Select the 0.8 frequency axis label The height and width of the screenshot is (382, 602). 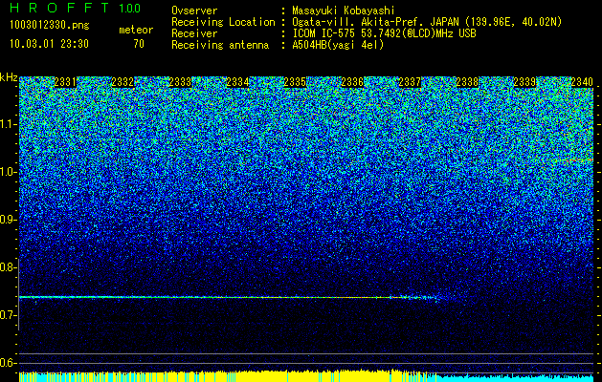click(x=8, y=267)
